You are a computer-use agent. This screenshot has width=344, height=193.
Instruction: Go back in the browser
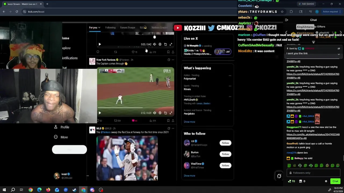pyautogui.click(x=4, y=12)
